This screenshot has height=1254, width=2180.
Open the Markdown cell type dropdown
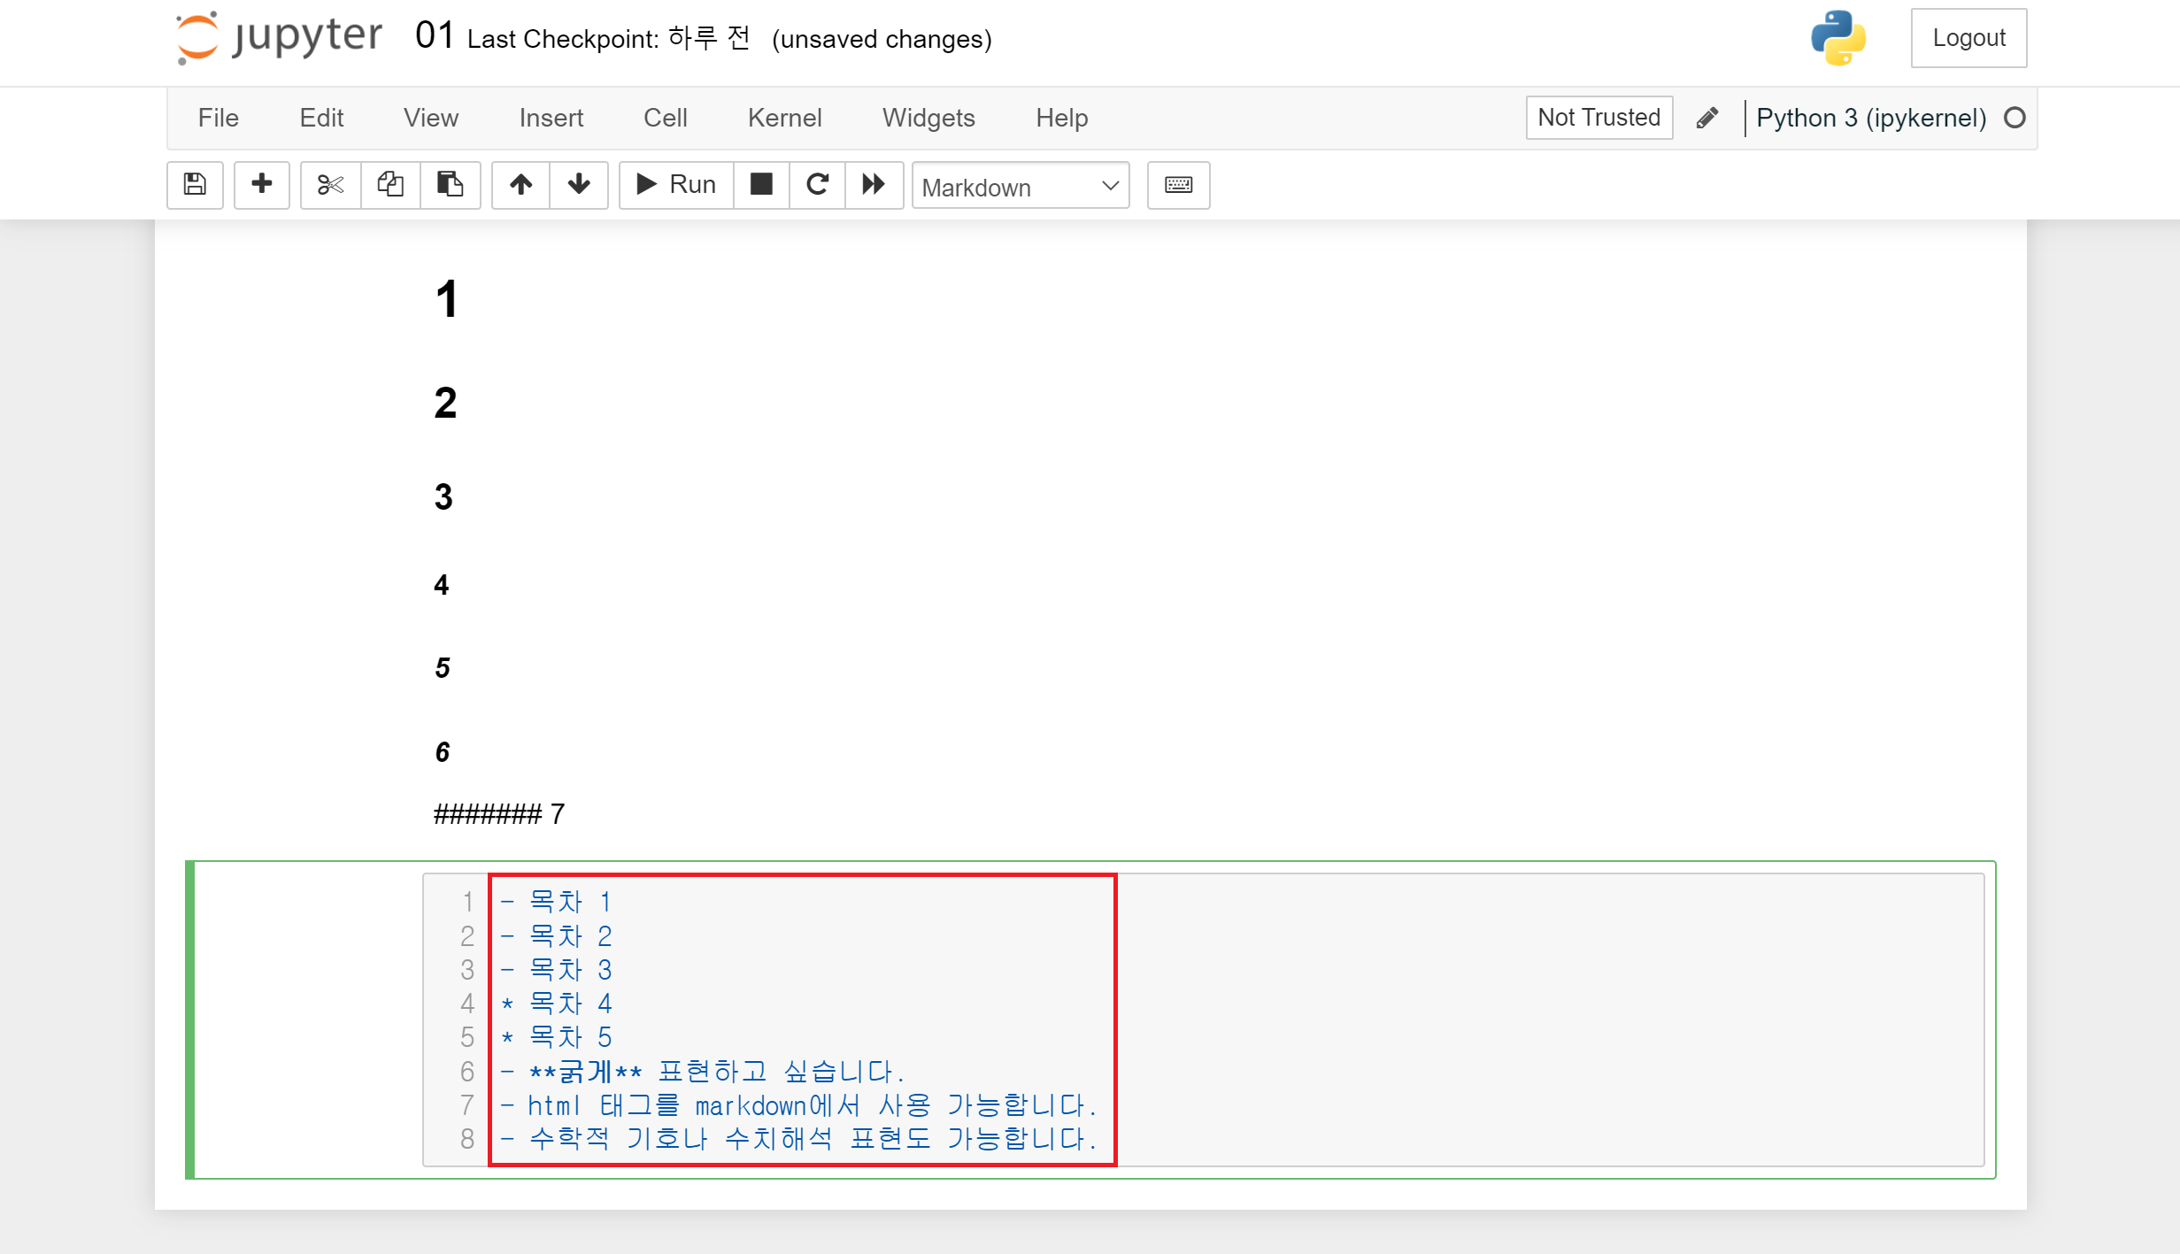(1020, 186)
